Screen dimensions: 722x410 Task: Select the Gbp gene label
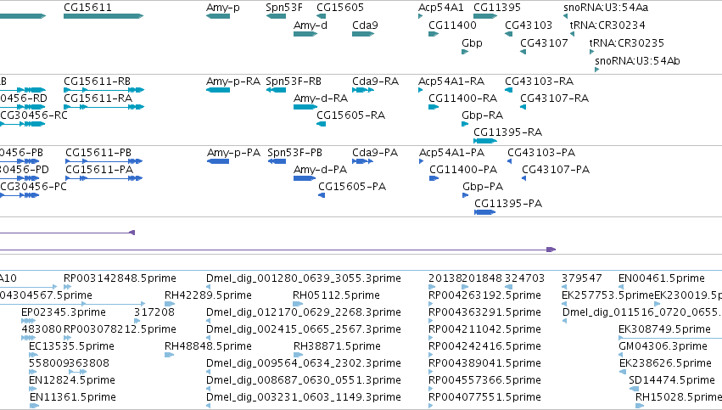pos(472,42)
